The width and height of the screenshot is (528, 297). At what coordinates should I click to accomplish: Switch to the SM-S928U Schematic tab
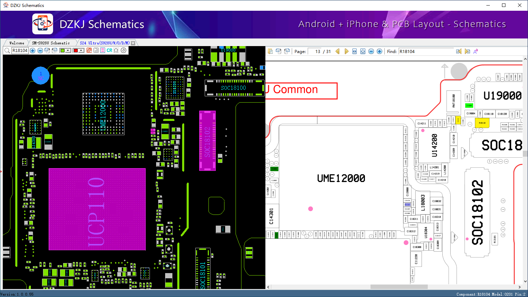pyautogui.click(x=51, y=43)
